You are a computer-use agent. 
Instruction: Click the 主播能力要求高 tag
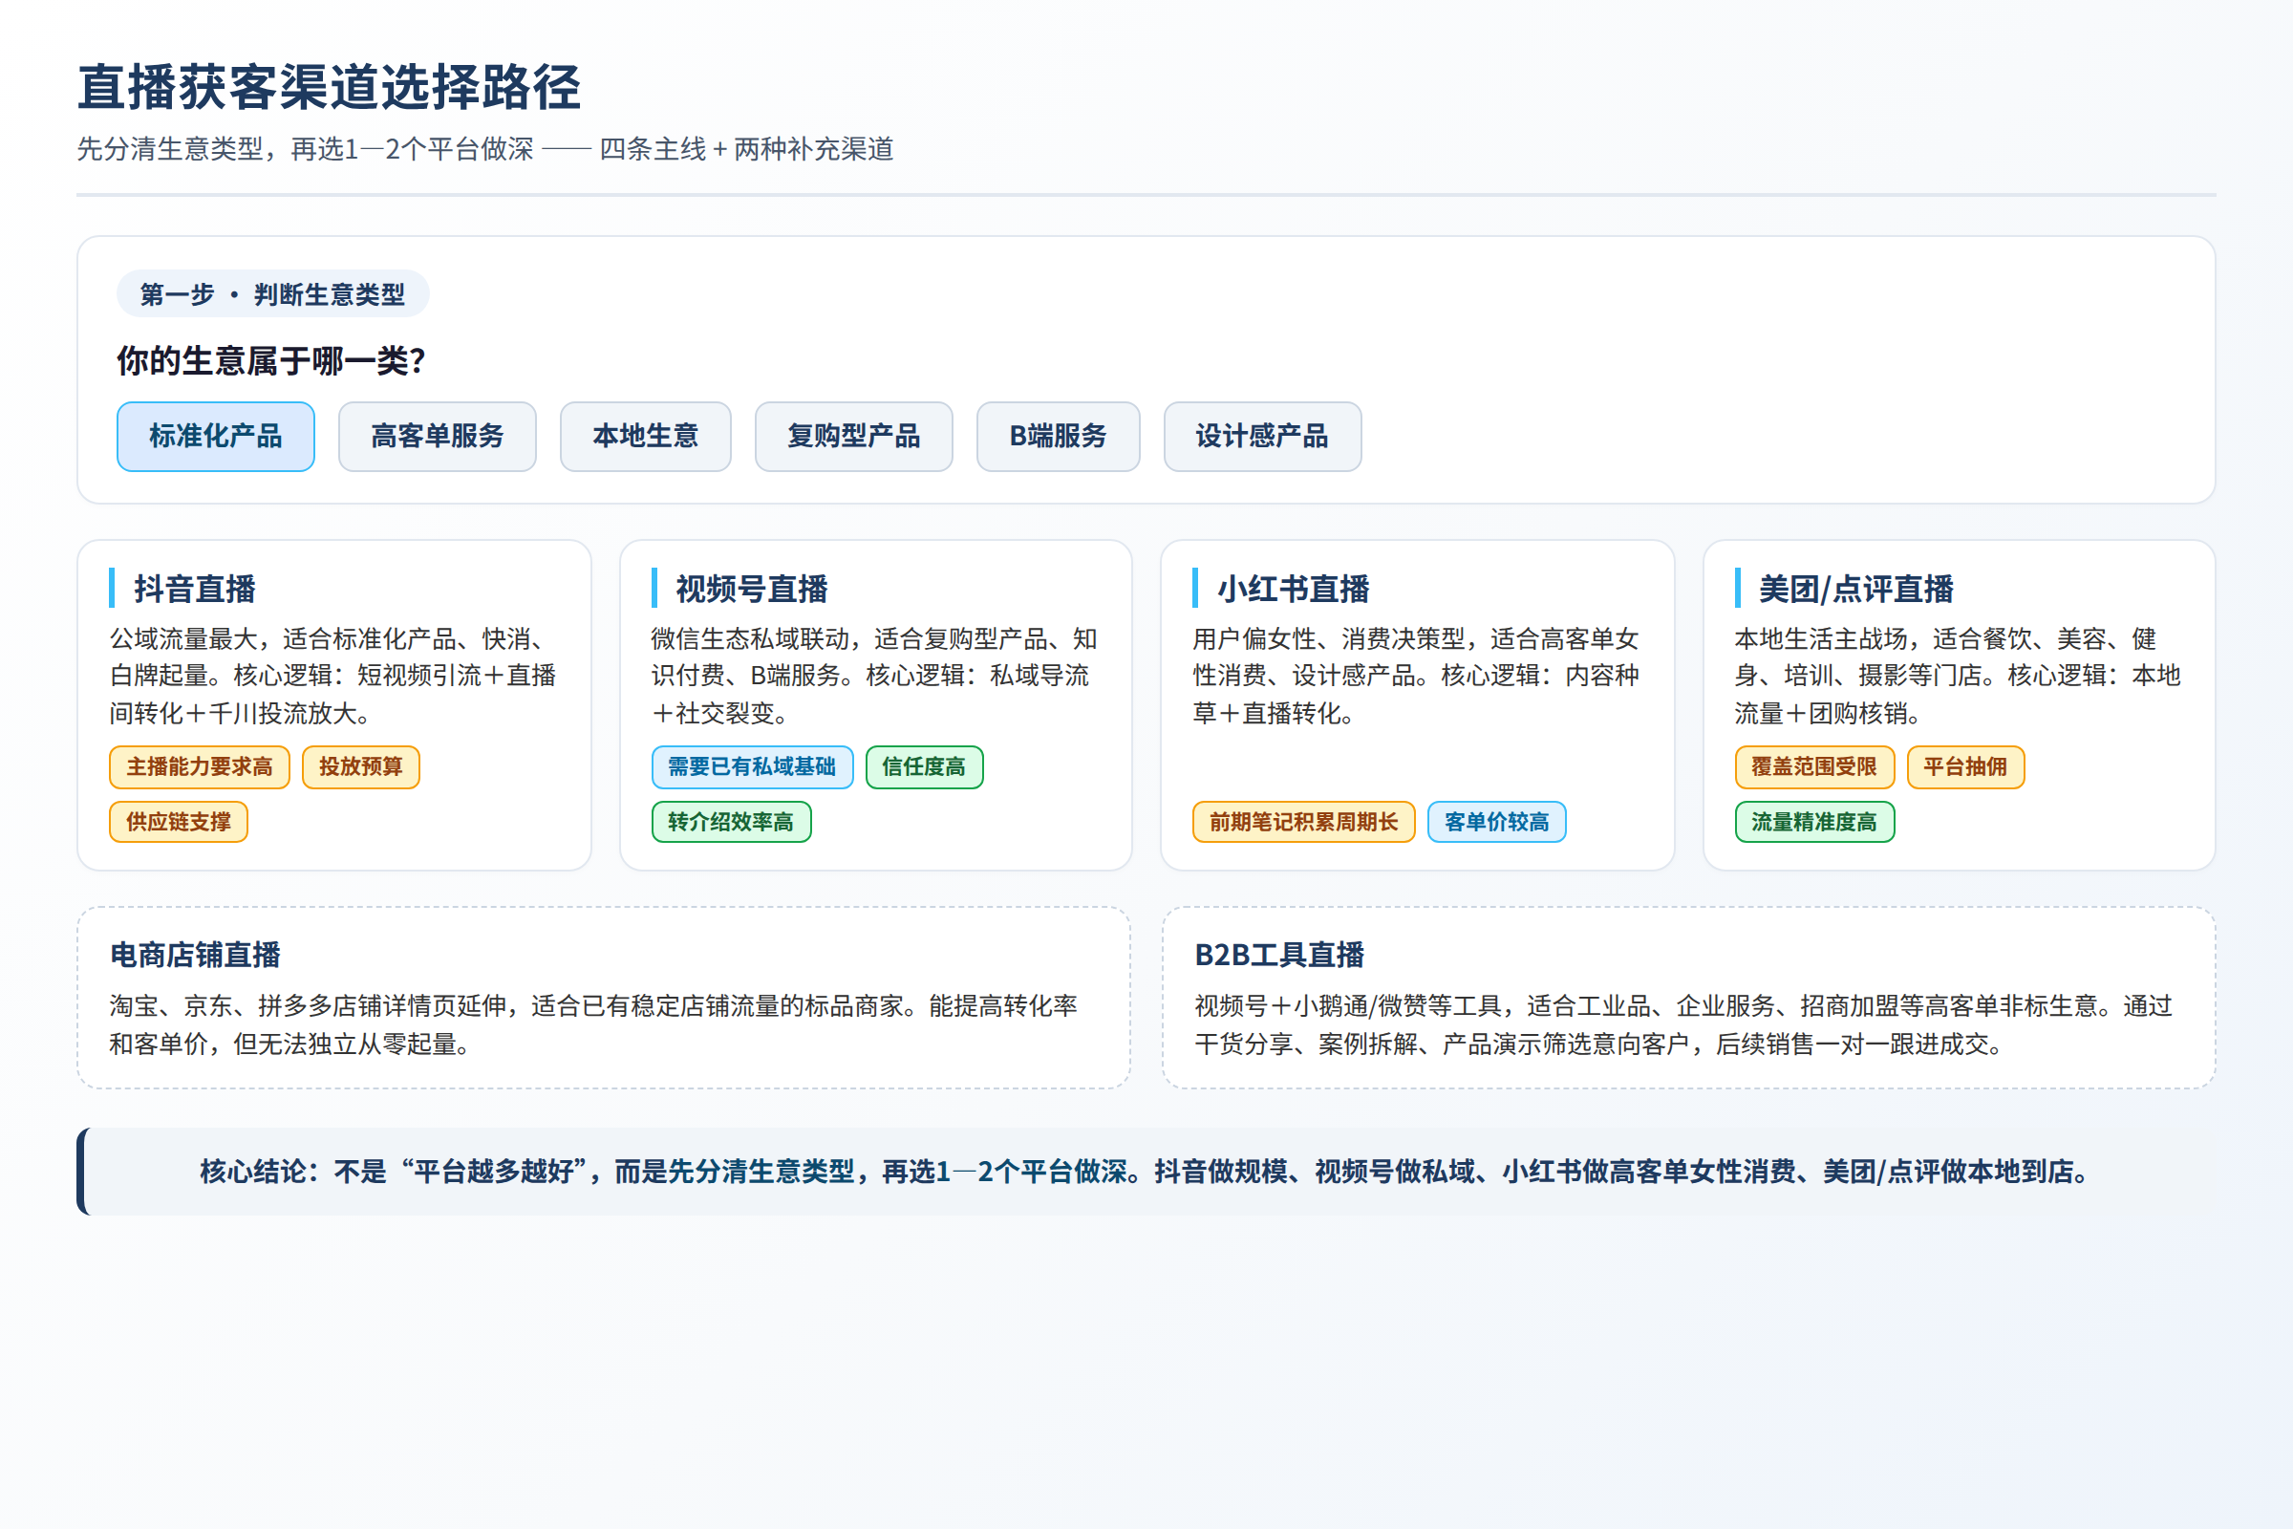[200, 767]
